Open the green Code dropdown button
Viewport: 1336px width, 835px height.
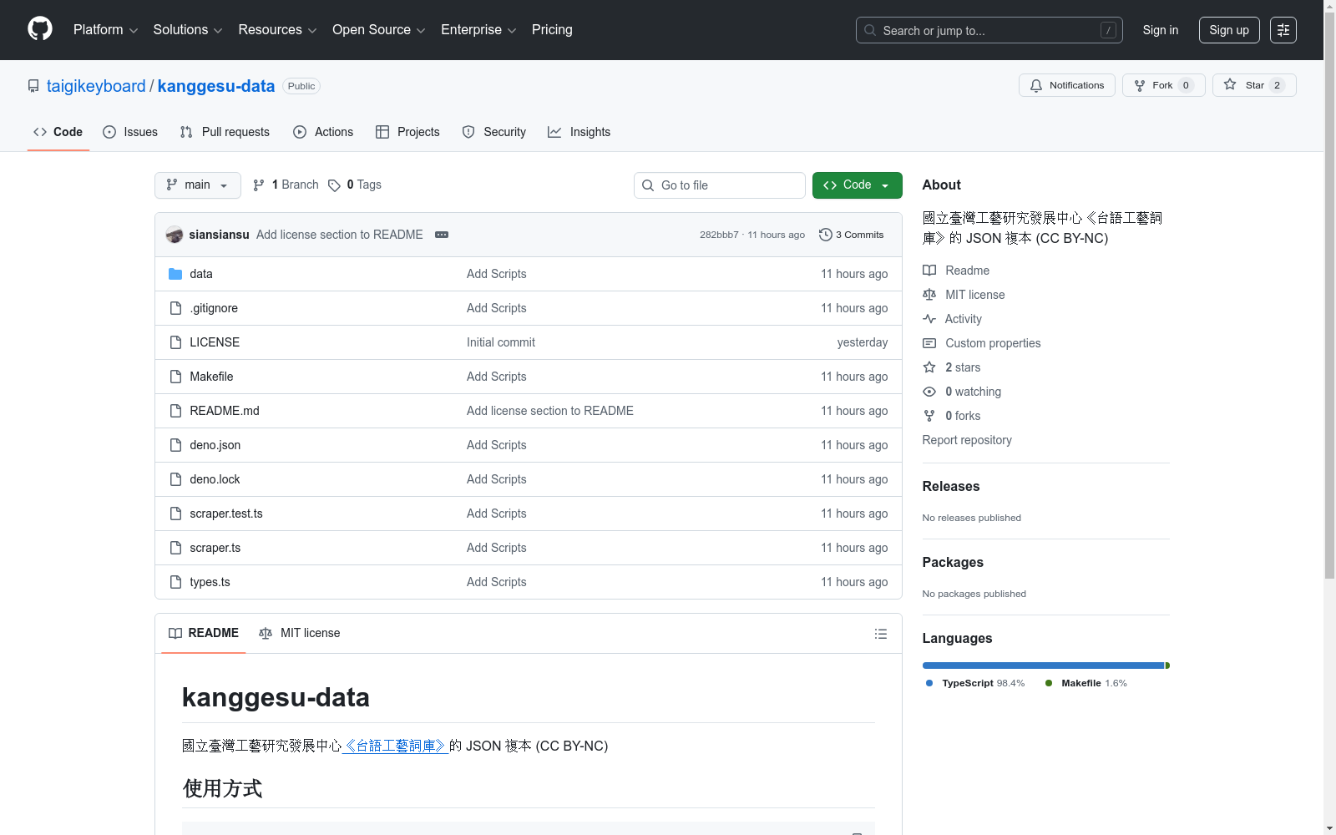pos(857,185)
